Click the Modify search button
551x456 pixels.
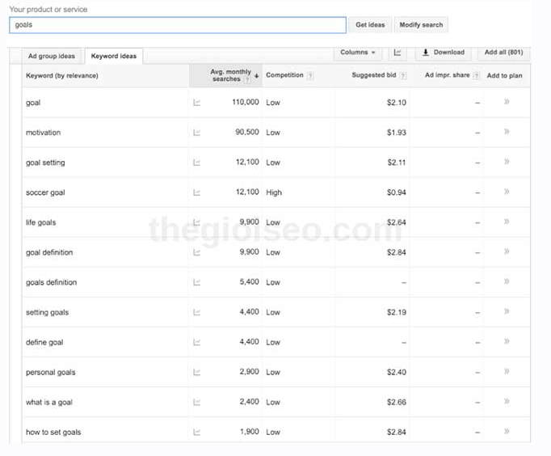point(421,25)
